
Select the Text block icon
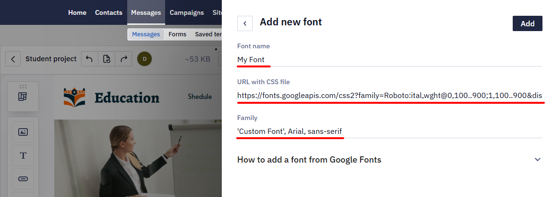point(23,155)
